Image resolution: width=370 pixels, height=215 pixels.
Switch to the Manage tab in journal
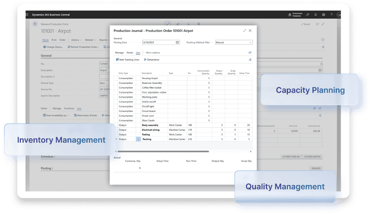coord(120,53)
